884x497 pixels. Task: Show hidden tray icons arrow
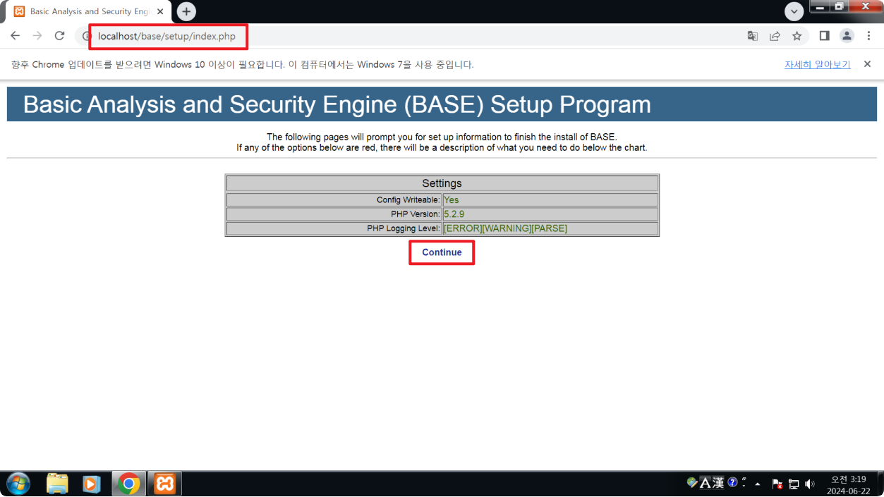pos(758,484)
